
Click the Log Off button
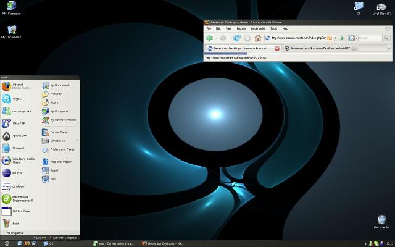click(x=40, y=238)
